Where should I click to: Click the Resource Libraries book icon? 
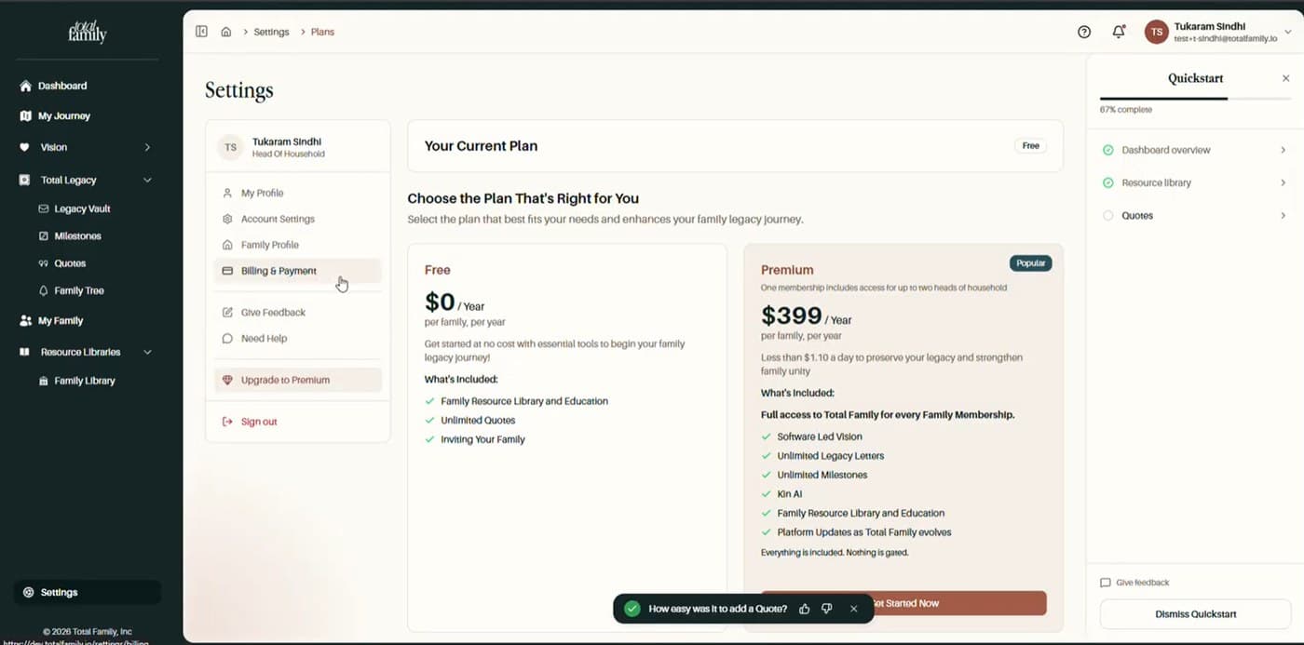pos(25,353)
